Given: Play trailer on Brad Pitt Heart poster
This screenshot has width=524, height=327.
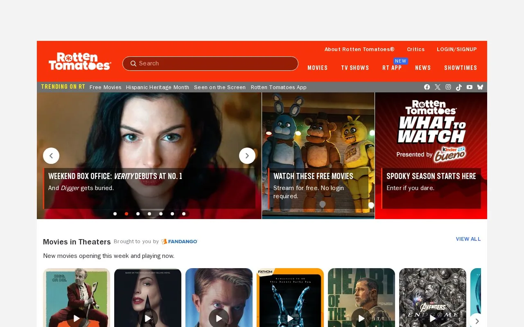Looking at the screenshot, I should pos(361,318).
